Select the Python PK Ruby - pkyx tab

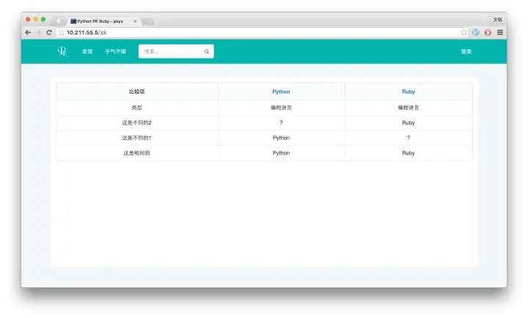point(103,21)
